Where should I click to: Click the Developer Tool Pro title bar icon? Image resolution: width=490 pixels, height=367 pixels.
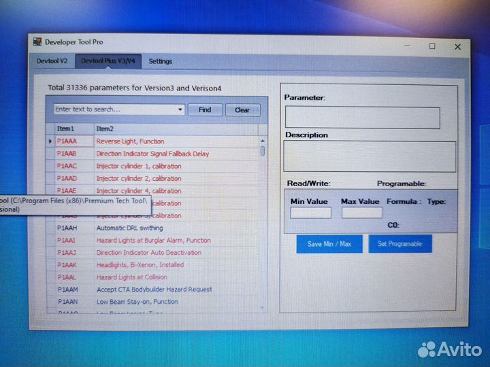click(38, 42)
